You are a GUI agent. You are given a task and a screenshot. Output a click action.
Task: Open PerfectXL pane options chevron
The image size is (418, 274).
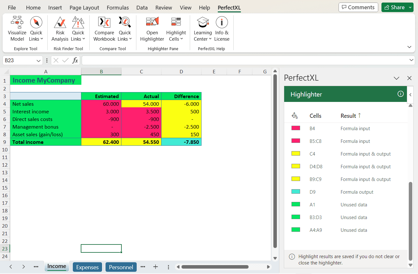pos(396,78)
